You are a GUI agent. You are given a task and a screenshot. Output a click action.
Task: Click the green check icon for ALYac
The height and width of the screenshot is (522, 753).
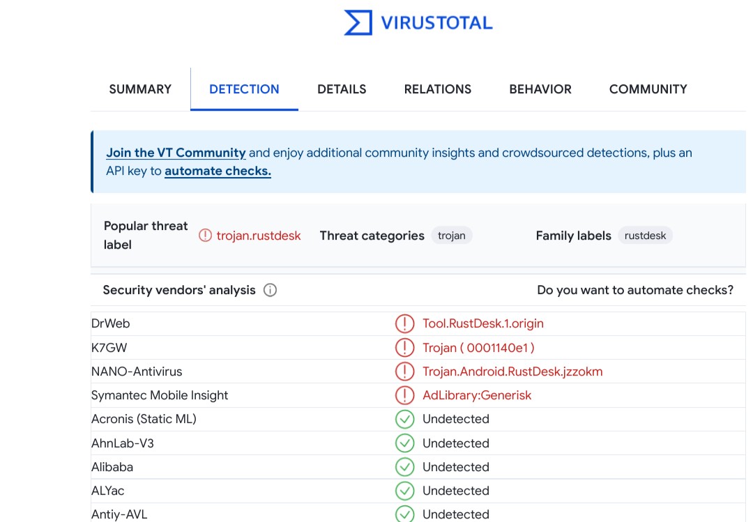pyautogui.click(x=404, y=491)
